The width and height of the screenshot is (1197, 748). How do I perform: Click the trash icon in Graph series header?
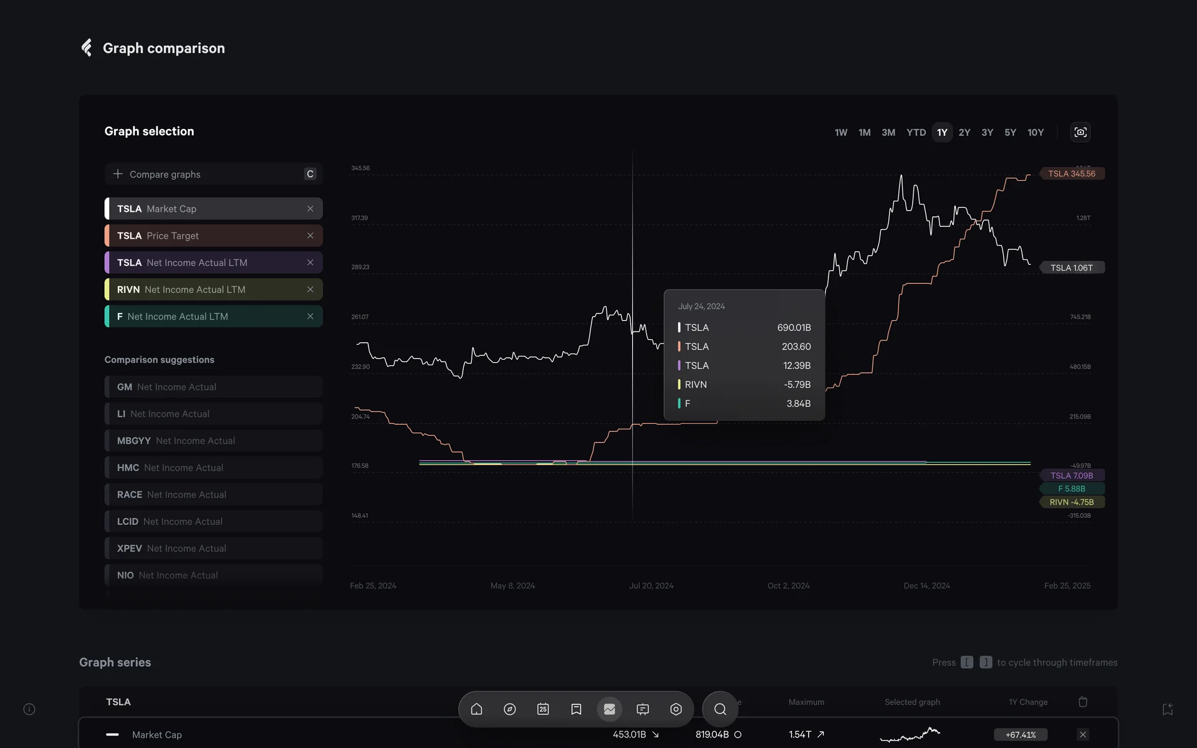coord(1083,702)
